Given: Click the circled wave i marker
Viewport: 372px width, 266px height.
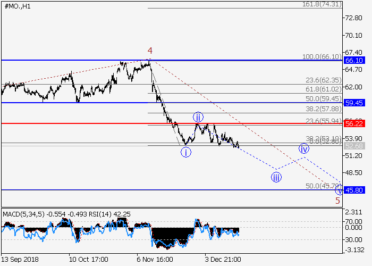Looking at the screenshot, I should (x=185, y=153).
